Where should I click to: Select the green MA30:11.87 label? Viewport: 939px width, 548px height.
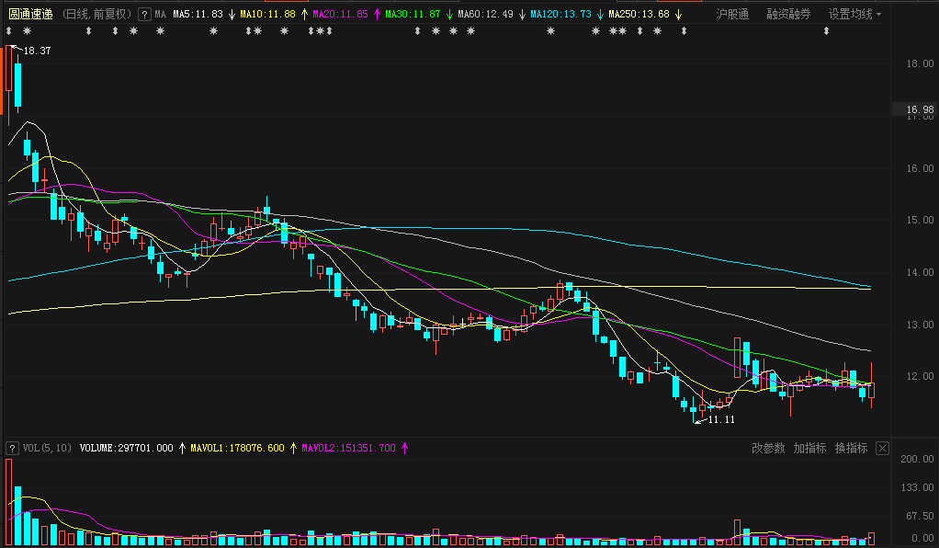[413, 14]
